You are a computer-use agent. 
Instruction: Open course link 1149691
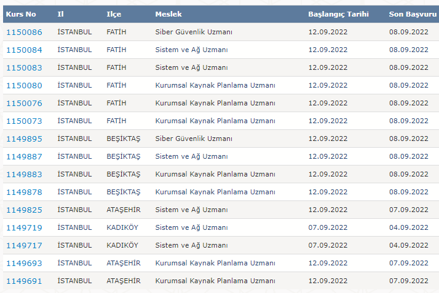pyautogui.click(x=24, y=281)
